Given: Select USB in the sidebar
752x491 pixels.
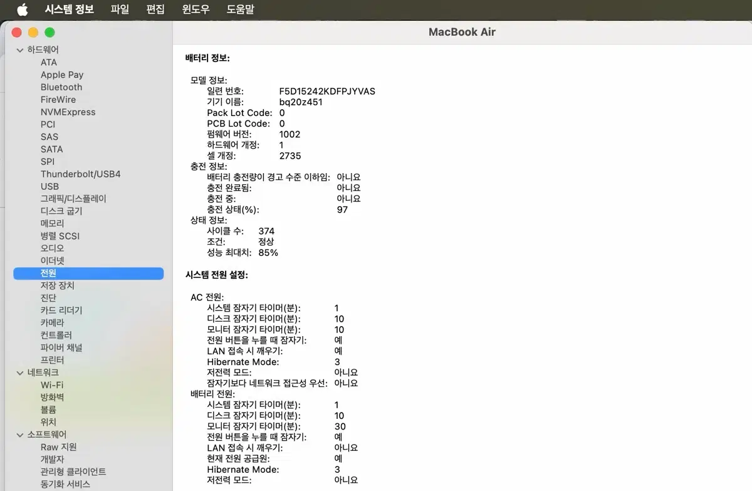Looking at the screenshot, I should tap(50, 186).
